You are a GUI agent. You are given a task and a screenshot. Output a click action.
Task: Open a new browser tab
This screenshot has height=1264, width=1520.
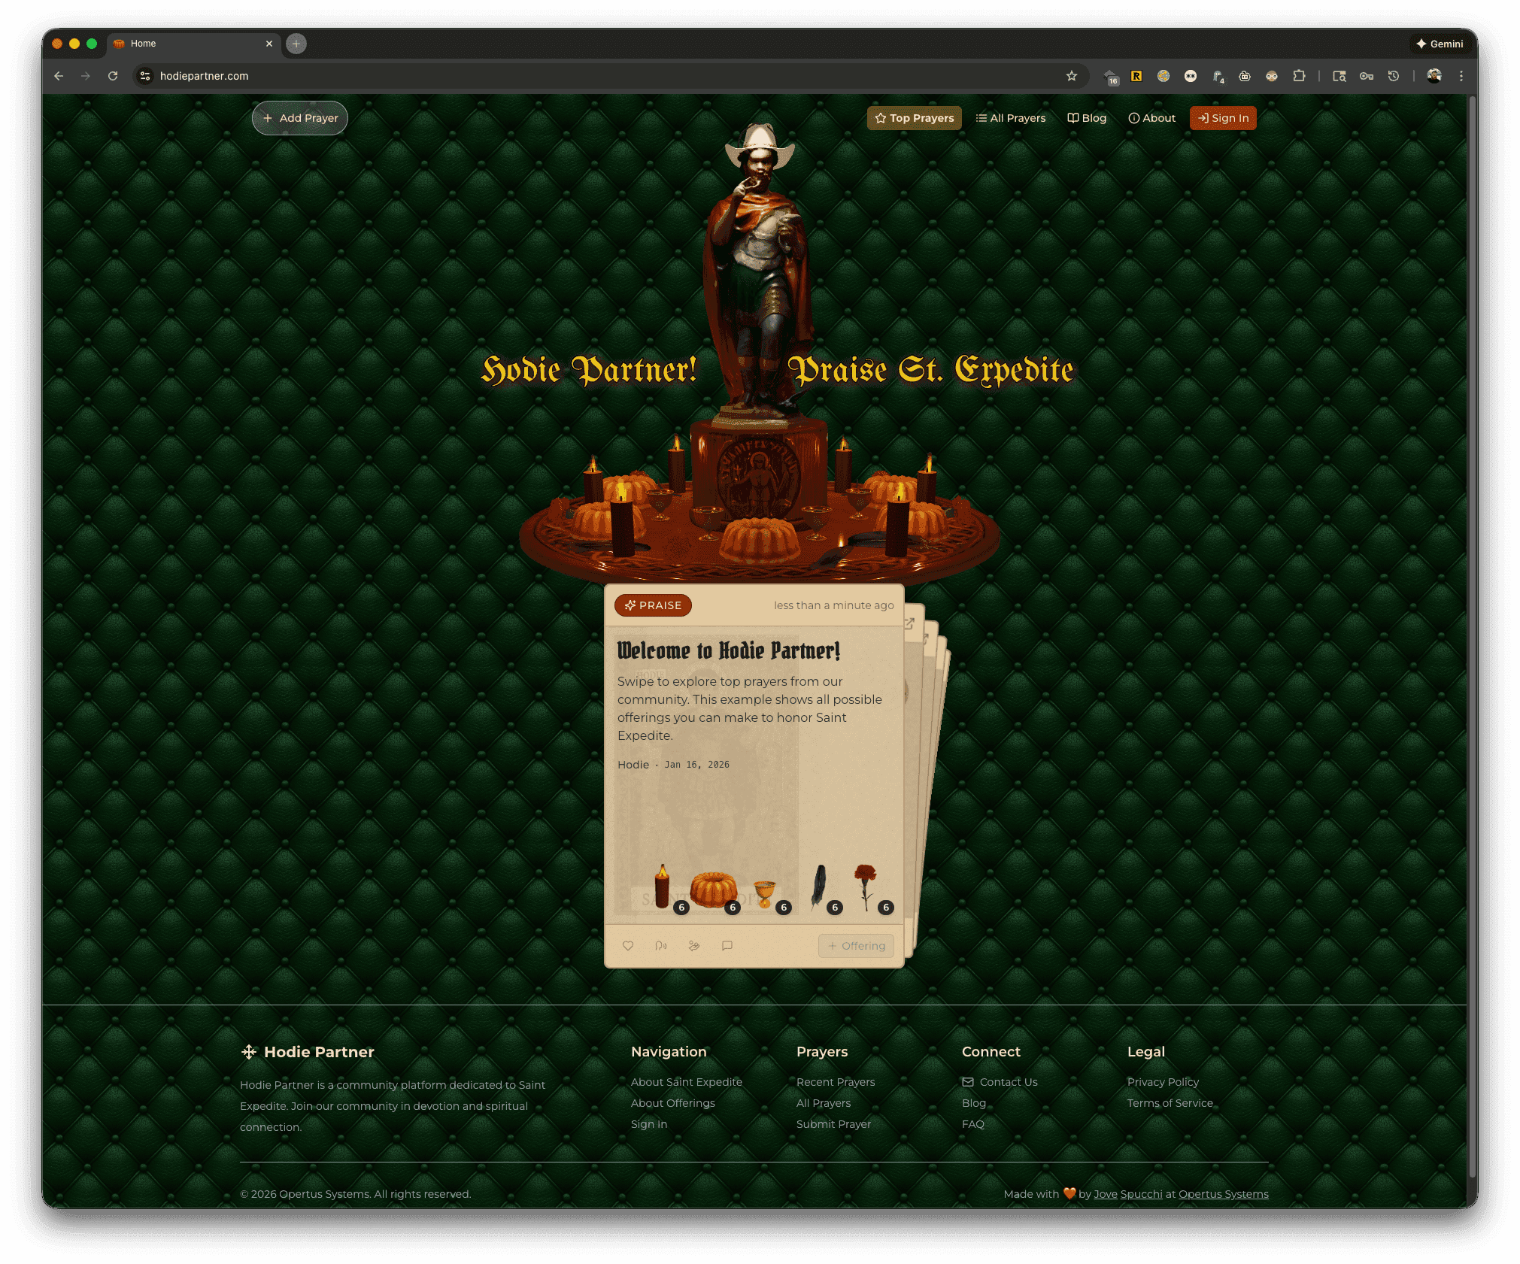(x=296, y=44)
